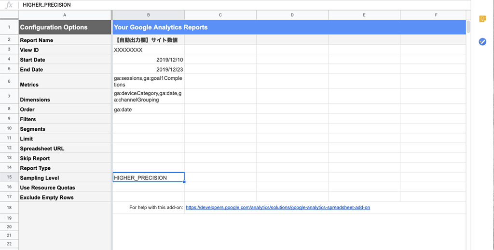Select the Sampling Level label cell
The height and width of the screenshot is (250, 494).
(65, 177)
